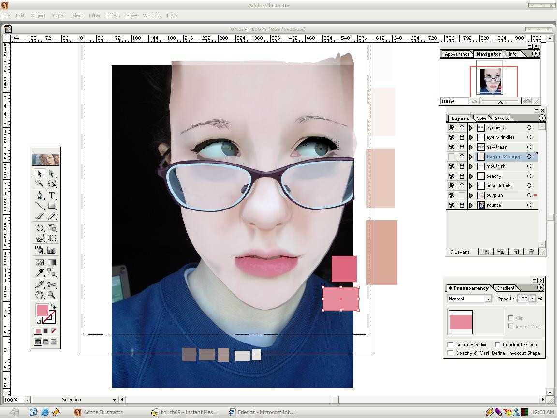Viewport: 557px width, 418px height.
Task: Unlock the mouthish layer
Action: [462, 166]
